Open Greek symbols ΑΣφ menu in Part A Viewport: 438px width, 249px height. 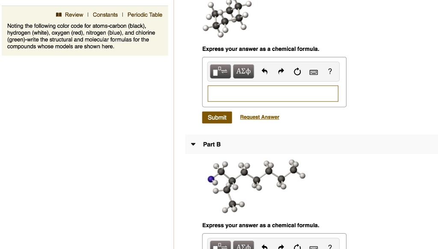pyautogui.click(x=243, y=71)
